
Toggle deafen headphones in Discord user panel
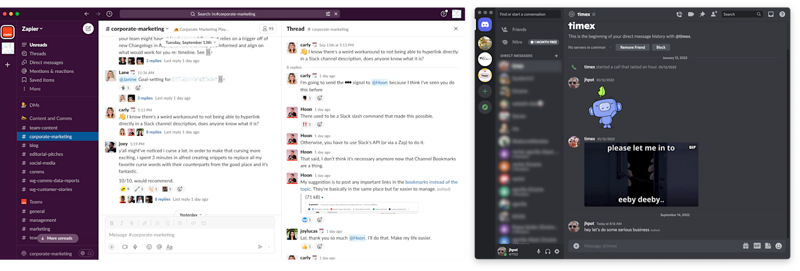click(547, 251)
